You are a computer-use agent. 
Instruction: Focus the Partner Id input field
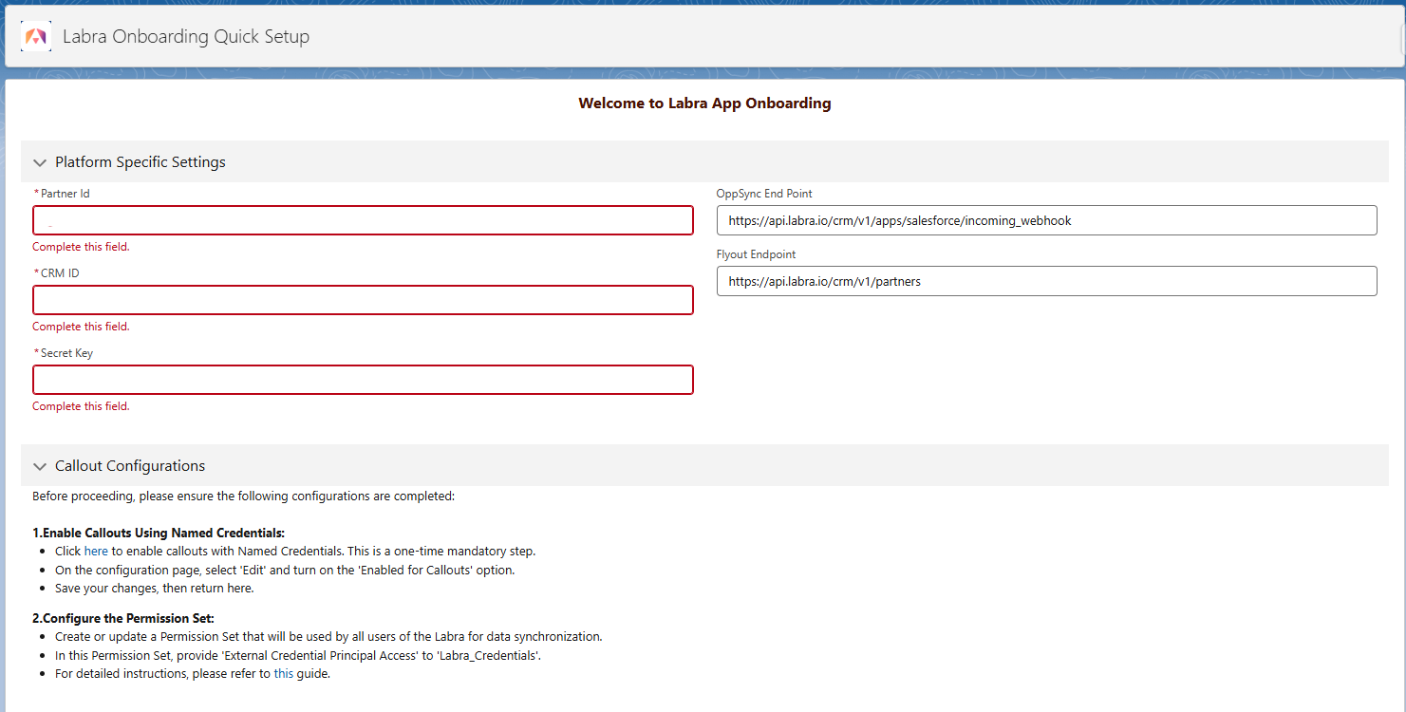coord(363,220)
